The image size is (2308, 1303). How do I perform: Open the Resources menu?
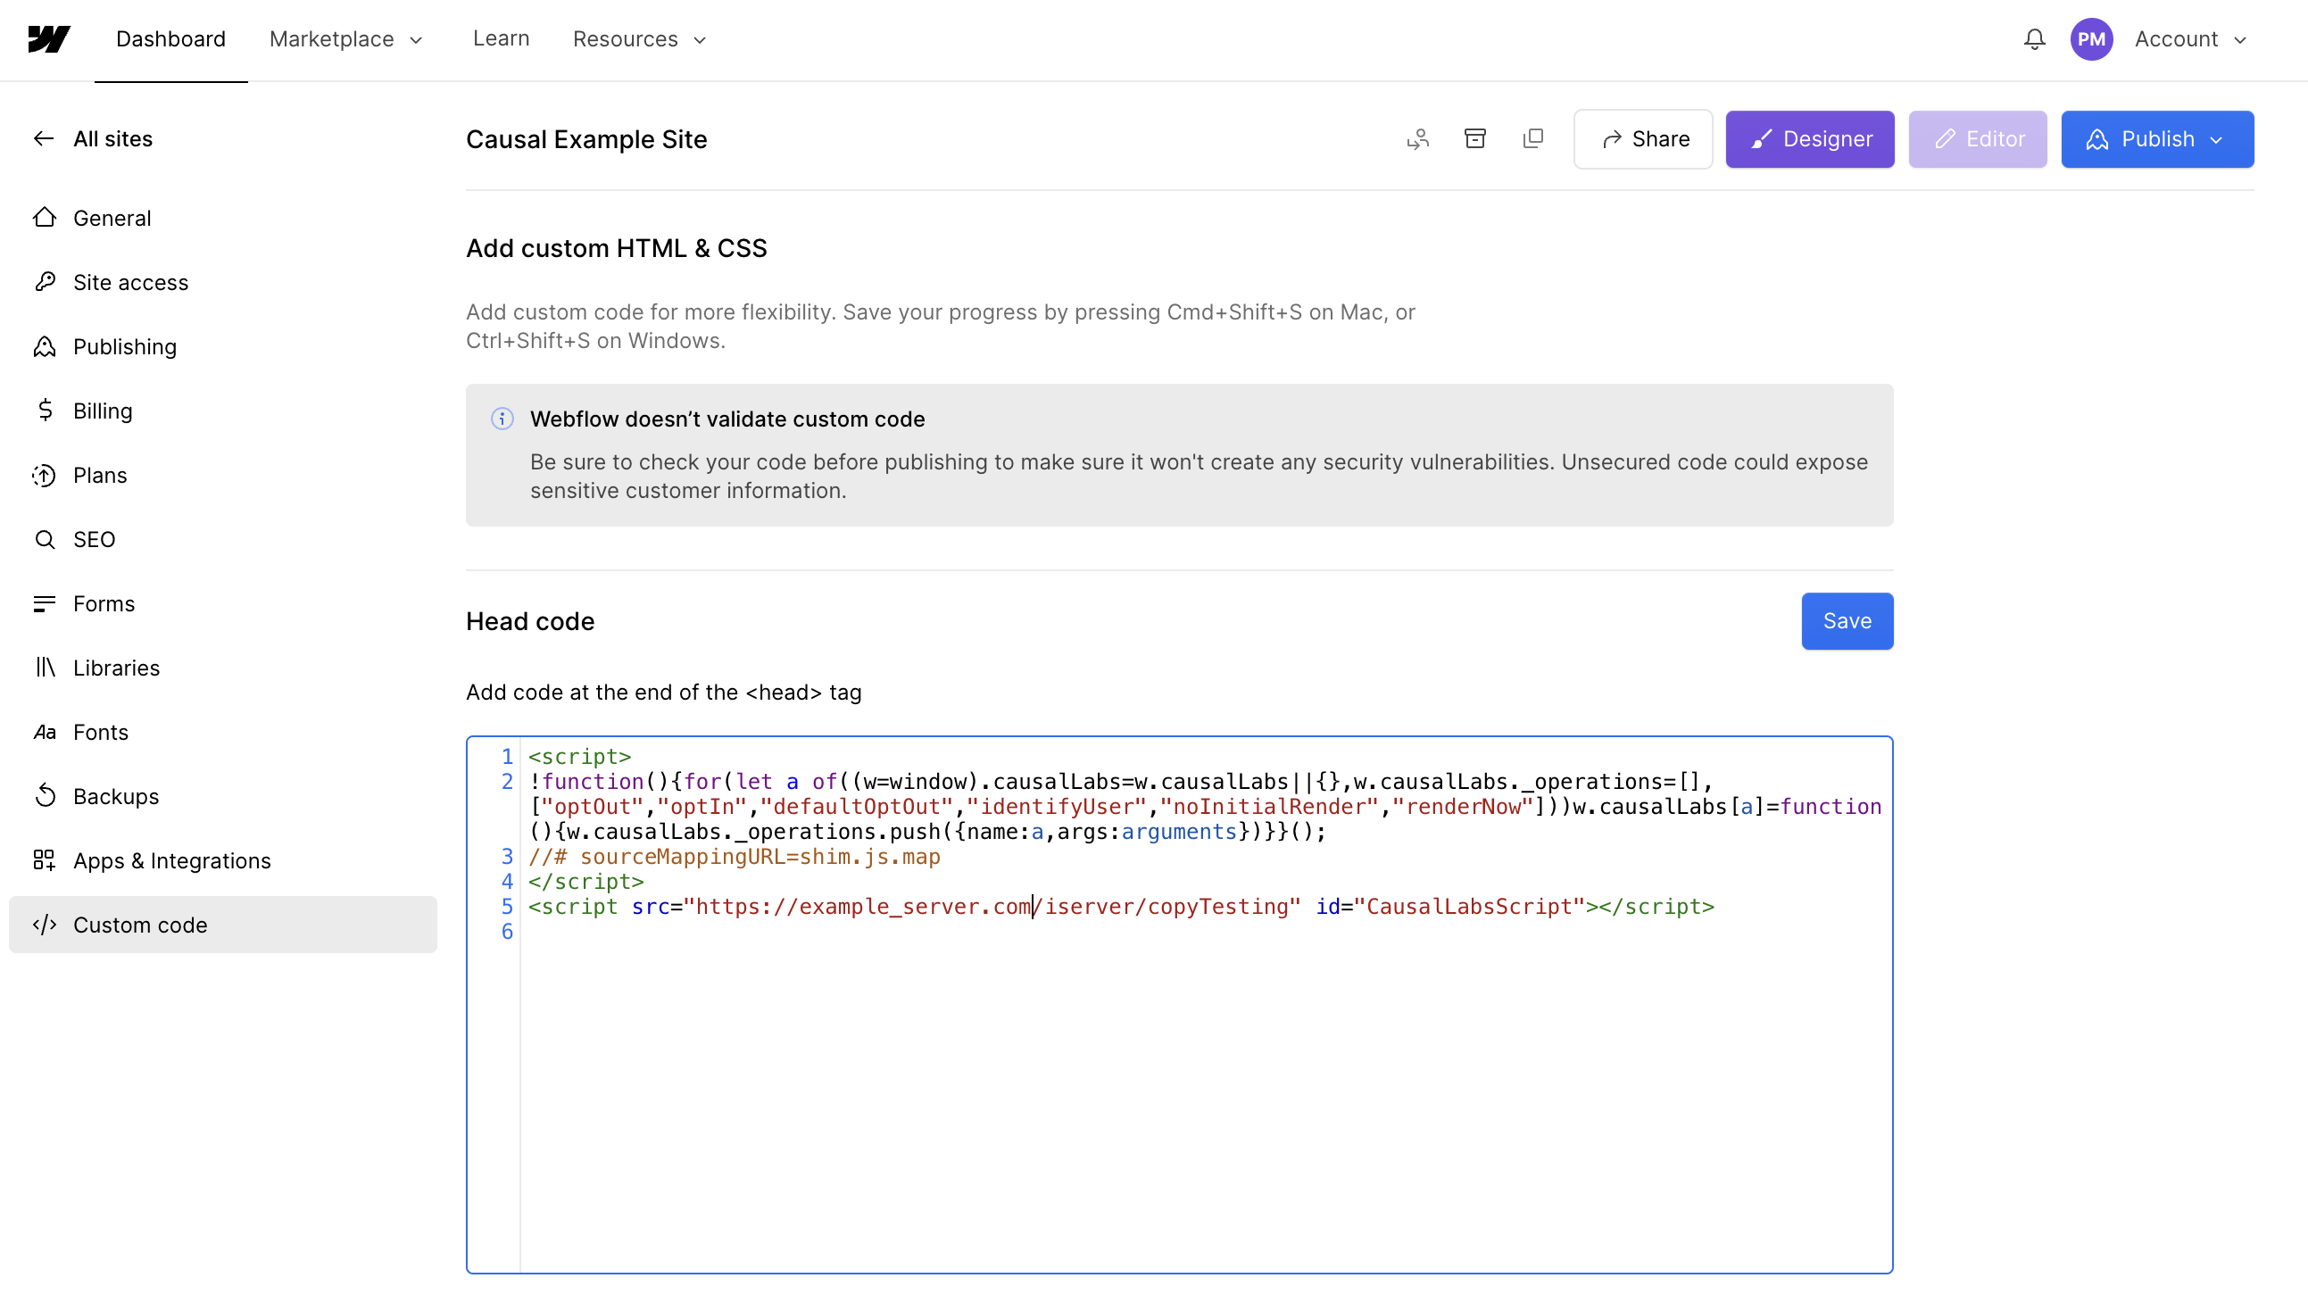[x=640, y=39]
